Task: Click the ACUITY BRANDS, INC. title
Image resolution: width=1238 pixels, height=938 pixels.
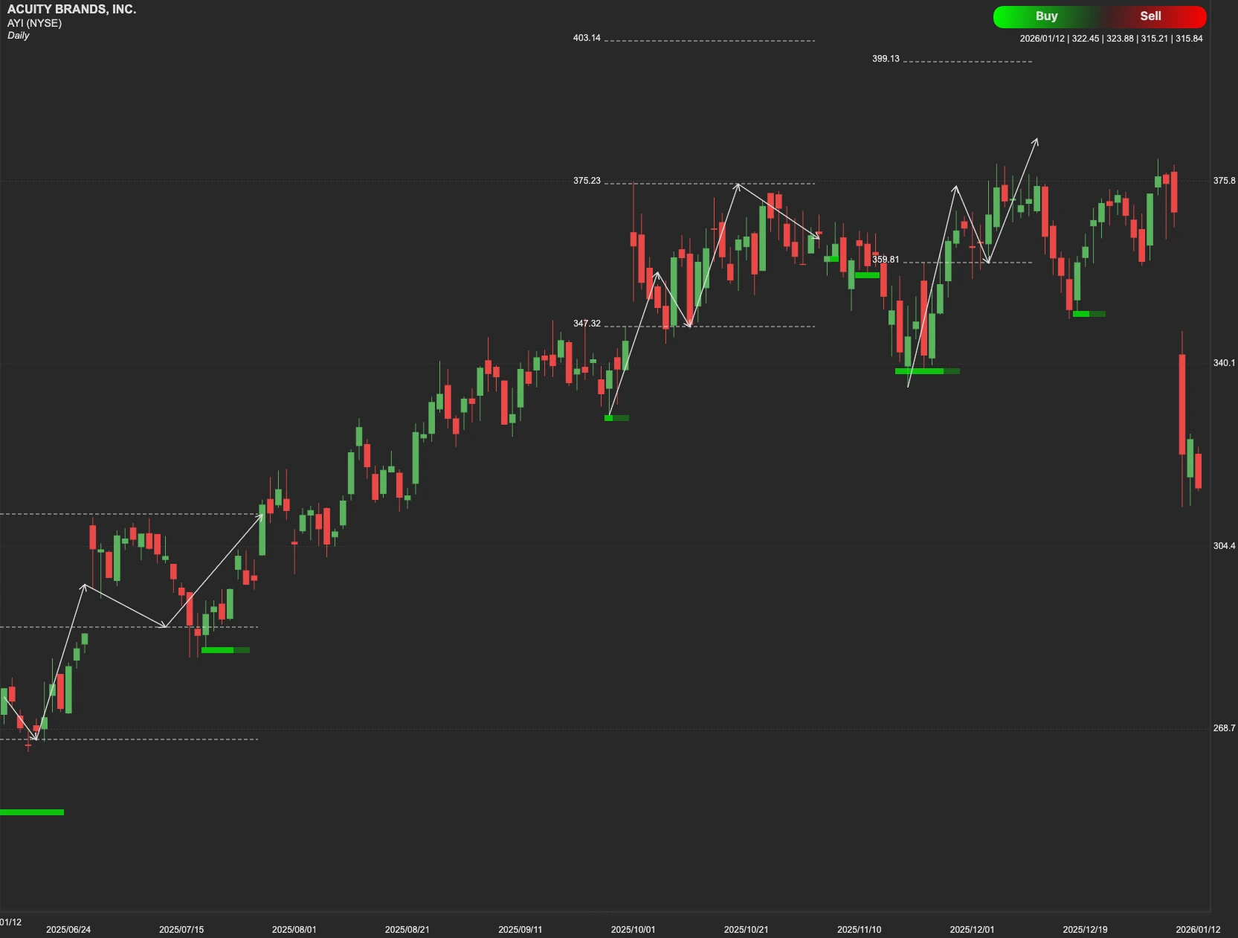Action: 71,10
